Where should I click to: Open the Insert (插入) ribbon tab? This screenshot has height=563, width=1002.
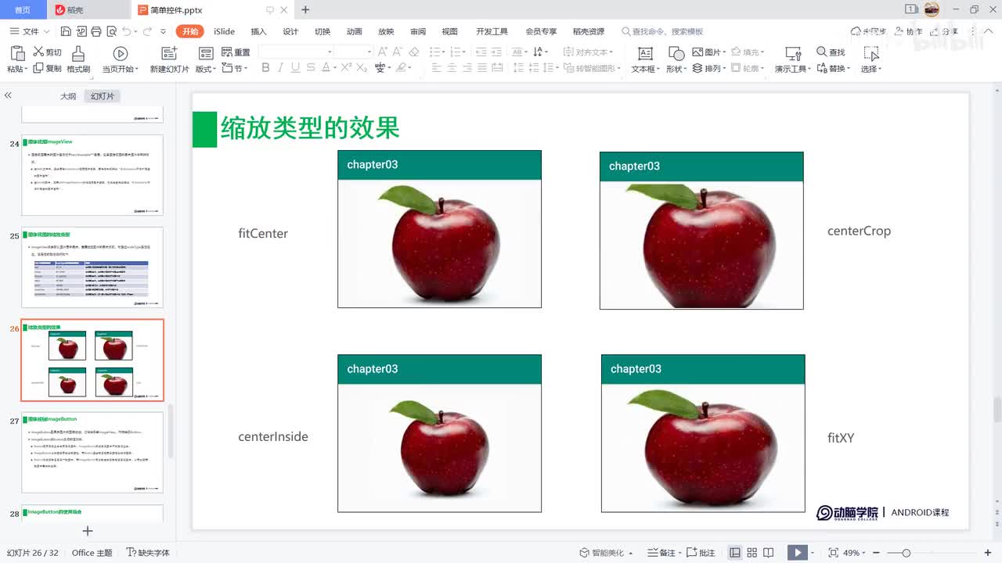coord(258,31)
